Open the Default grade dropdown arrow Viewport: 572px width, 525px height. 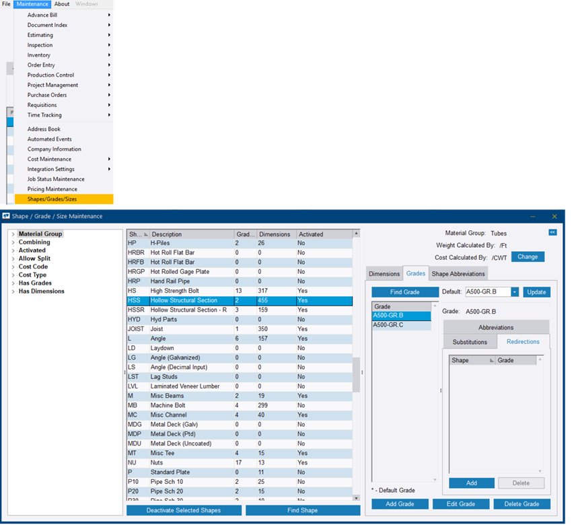[x=514, y=292]
